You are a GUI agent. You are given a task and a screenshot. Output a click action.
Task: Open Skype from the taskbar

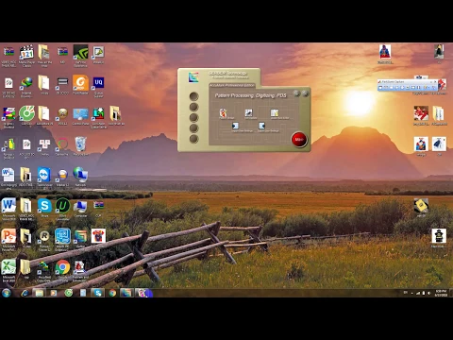[x=98, y=293]
